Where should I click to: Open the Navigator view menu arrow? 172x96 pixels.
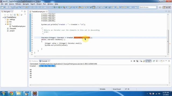tap(25, 14)
